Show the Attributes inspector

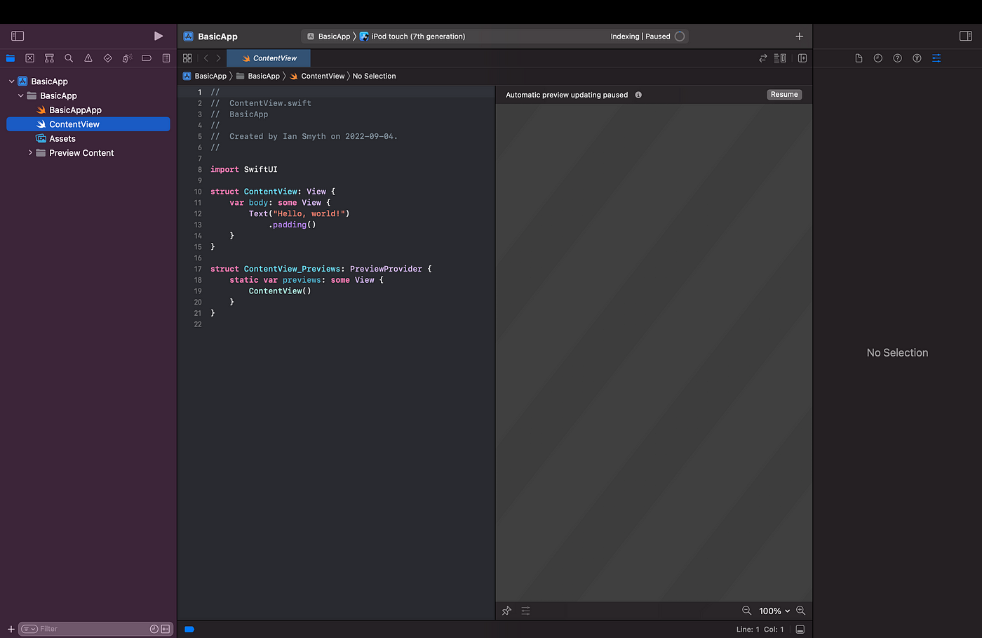(x=936, y=58)
